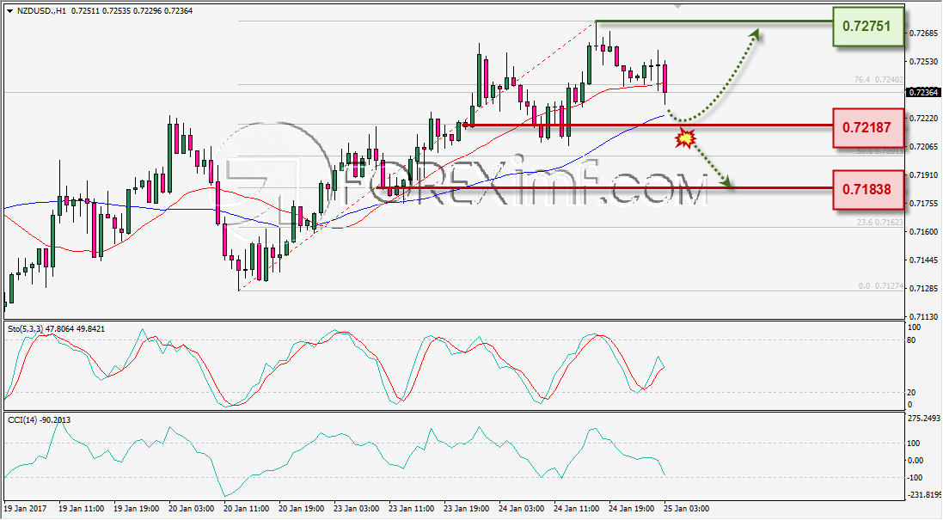Click the 24 Jan 11:00 time label
This screenshot has width=943, height=520.
click(x=576, y=509)
